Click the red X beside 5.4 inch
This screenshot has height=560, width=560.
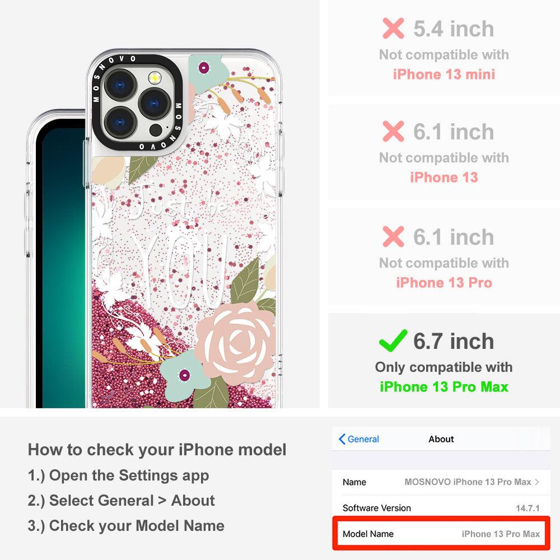[x=393, y=29]
